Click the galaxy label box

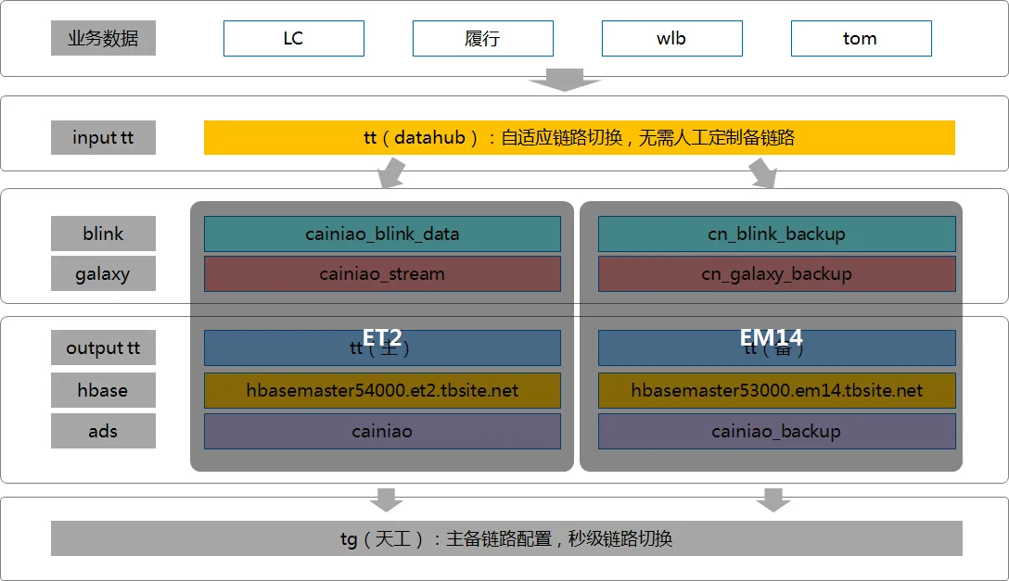[103, 273]
